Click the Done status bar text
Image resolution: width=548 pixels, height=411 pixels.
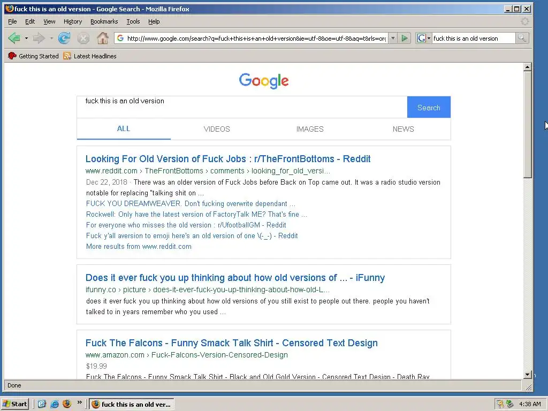click(14, 385)
